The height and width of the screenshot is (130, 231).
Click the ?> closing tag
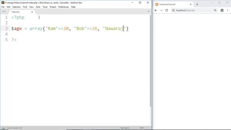[x=14, y=40]
